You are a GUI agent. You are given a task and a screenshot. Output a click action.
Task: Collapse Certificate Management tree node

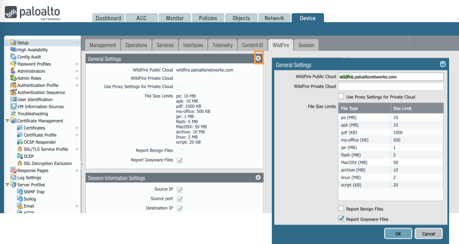[x=7, y=121]
